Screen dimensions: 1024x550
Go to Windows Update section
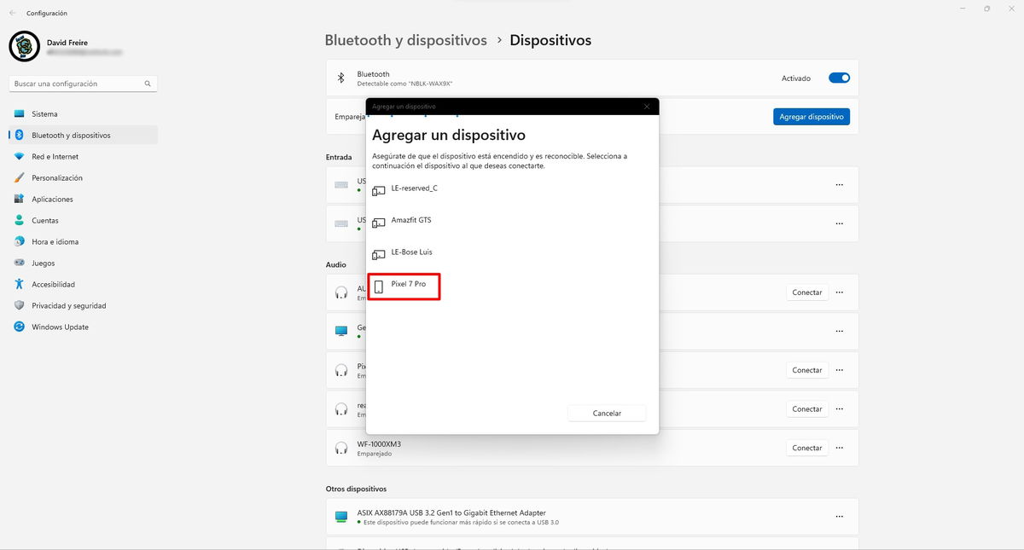pyautogui.click(x=60, y=327)
